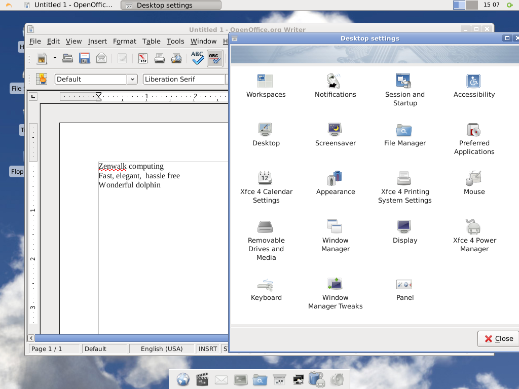Click the line 'Wonderful dolphin' in document
519x389 pixels.
click(x=129, y=185)
